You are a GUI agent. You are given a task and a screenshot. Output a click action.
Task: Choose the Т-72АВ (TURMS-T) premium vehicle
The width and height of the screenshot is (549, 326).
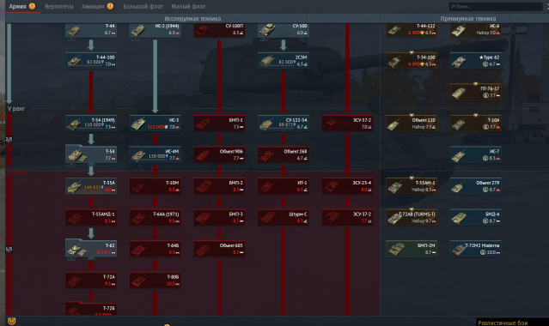pyautogui.click(x=412, y=218)
